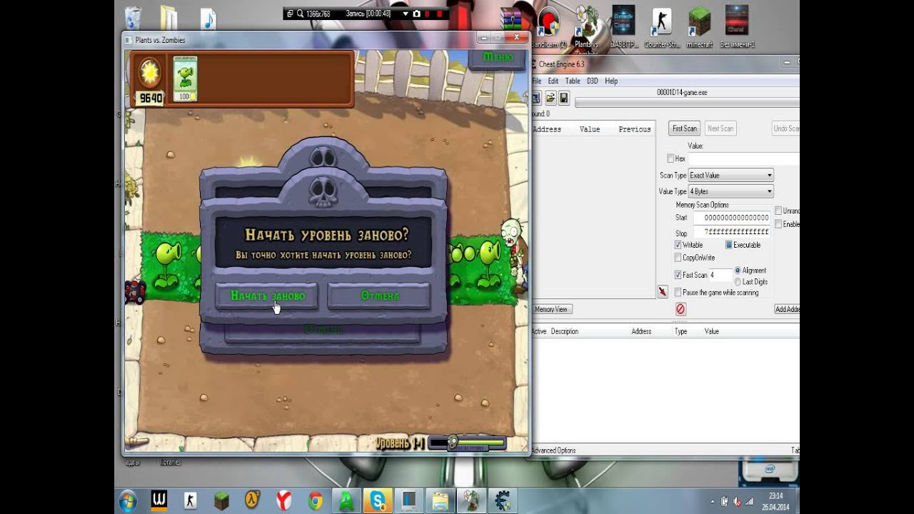The image size is (914, 514).
Task: Click the Address column header in found list
Action: tap(547, 129)
